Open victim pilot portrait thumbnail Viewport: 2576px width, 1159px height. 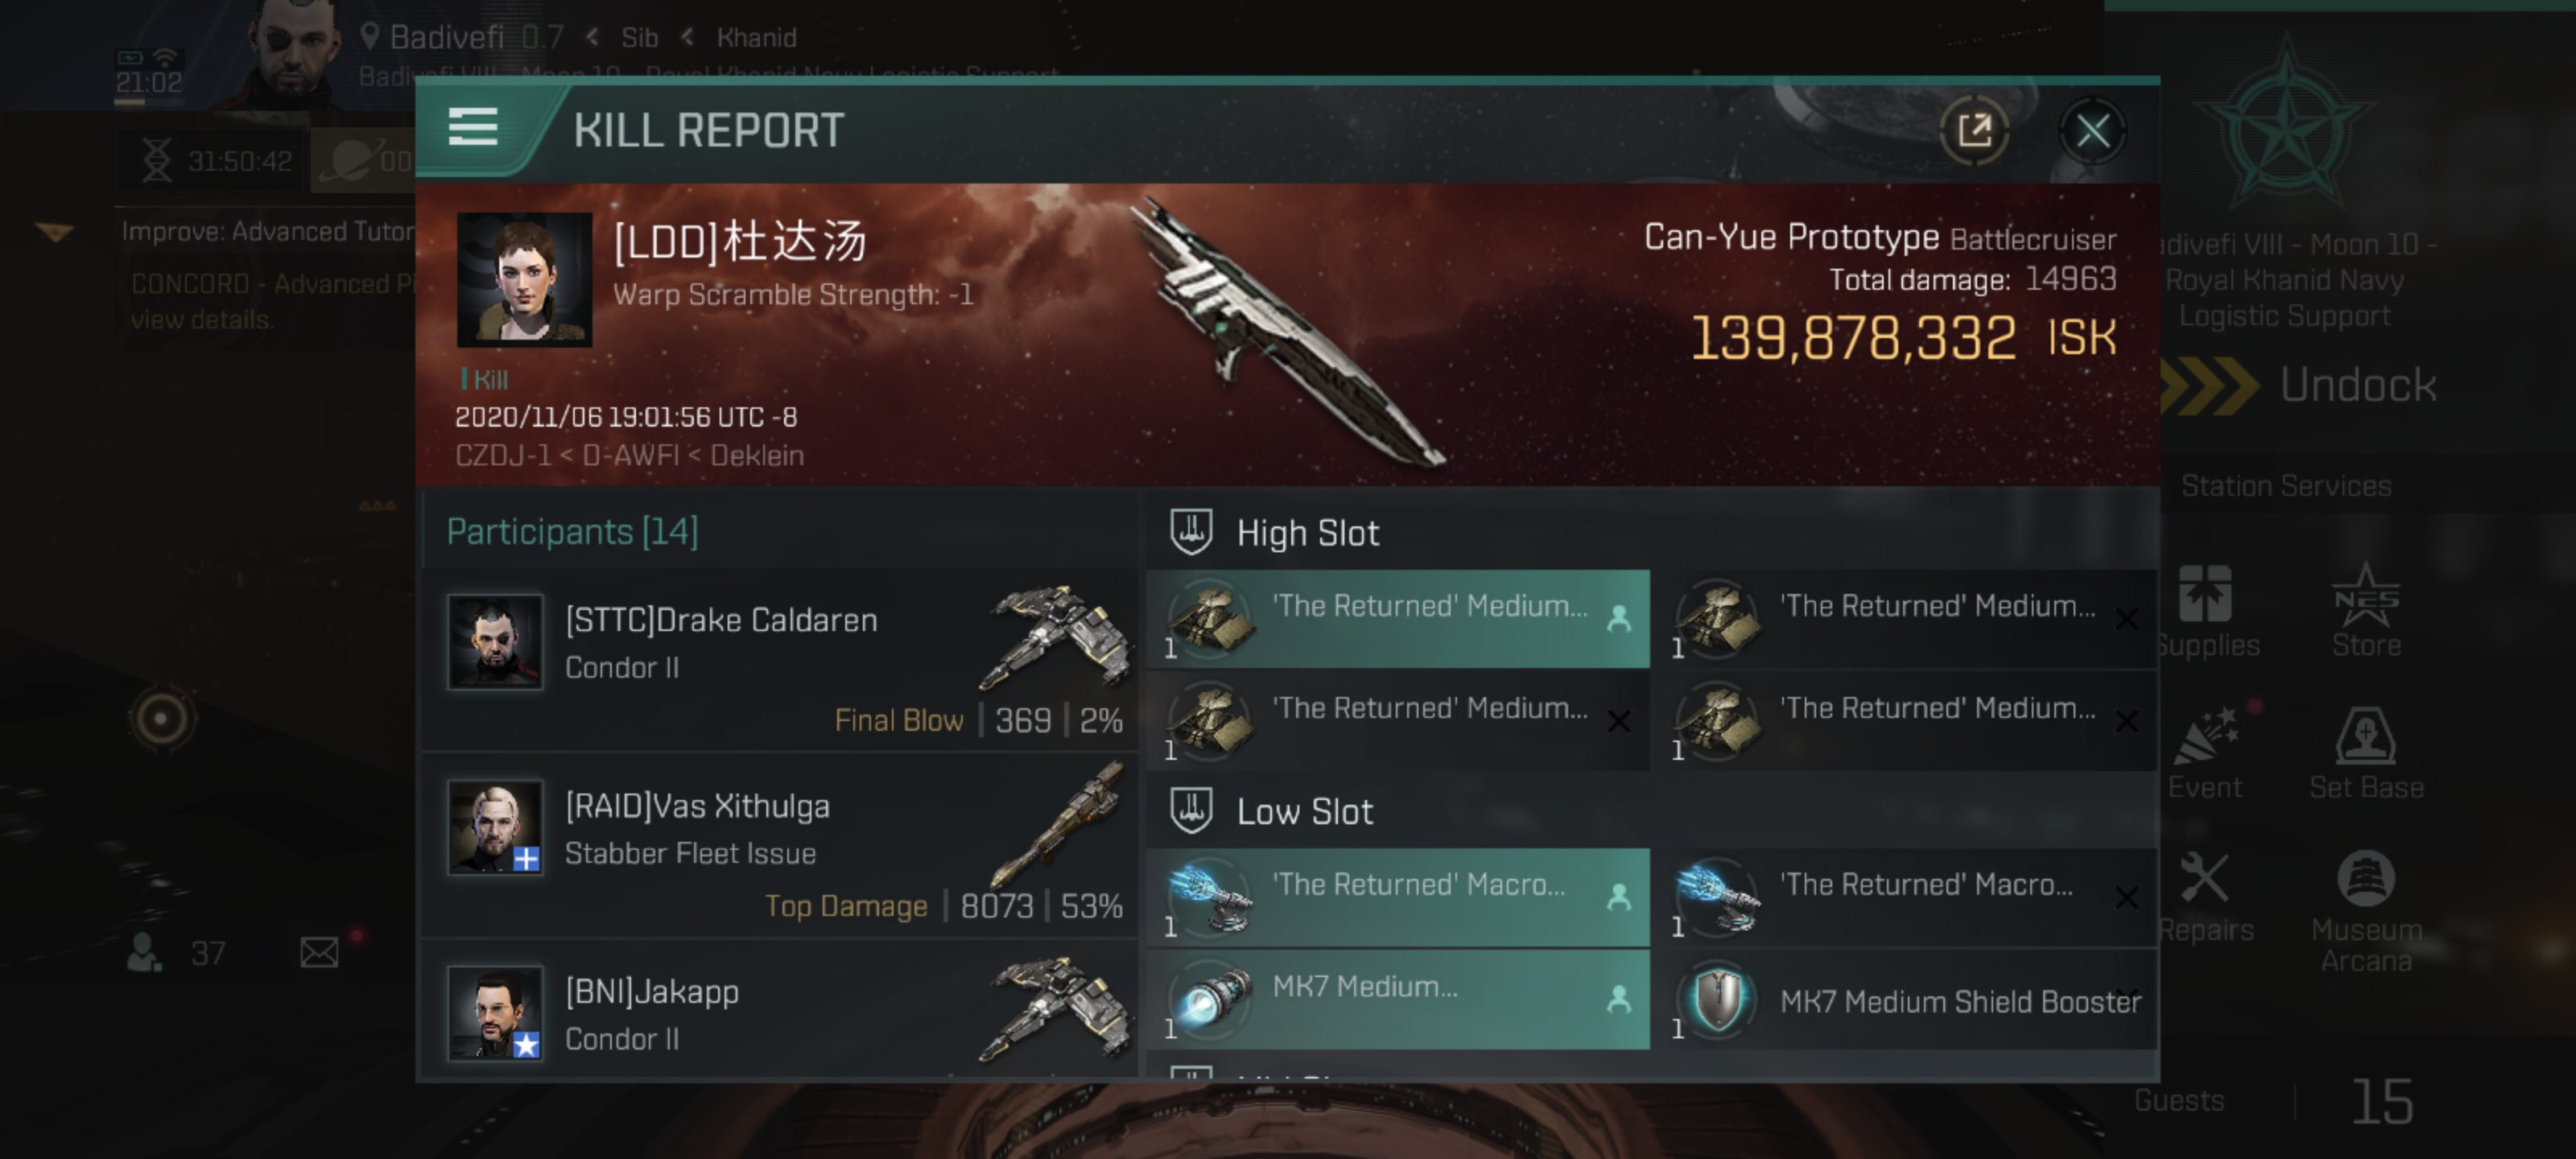(524, 279)
